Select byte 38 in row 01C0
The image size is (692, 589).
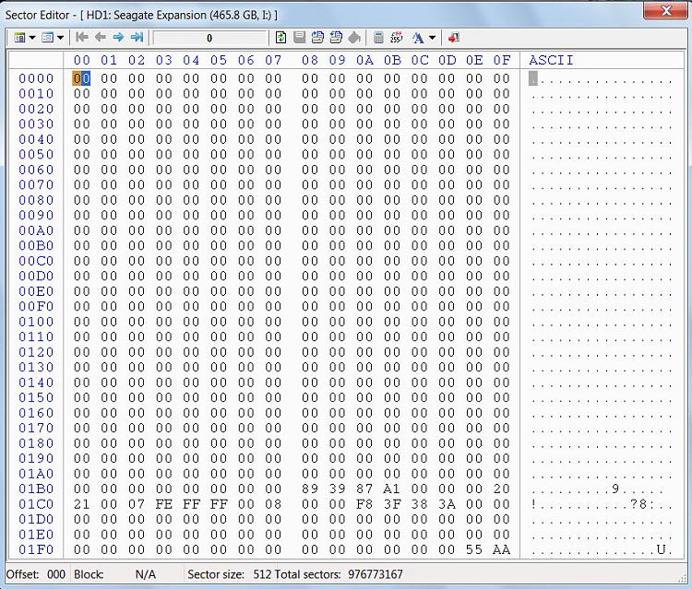click(x=419, y=504)
